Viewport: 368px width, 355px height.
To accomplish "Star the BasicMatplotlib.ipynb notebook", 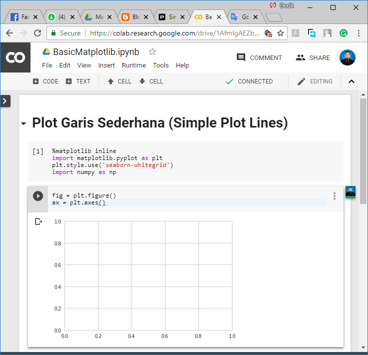I will (x=152, y=51).
